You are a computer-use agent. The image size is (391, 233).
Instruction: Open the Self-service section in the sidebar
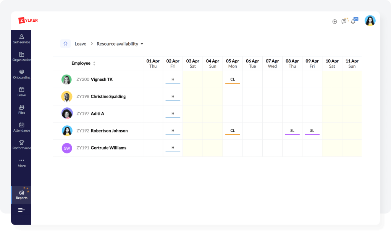(x=21, y=38)
